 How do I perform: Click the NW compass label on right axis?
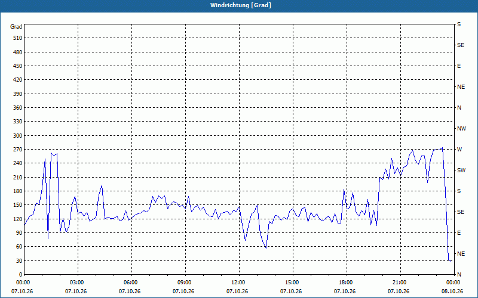461,129
